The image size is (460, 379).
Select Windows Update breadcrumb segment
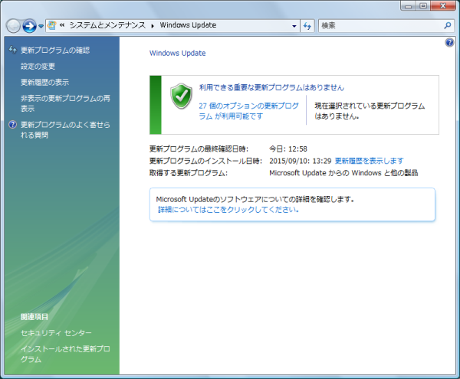[188, 25]
